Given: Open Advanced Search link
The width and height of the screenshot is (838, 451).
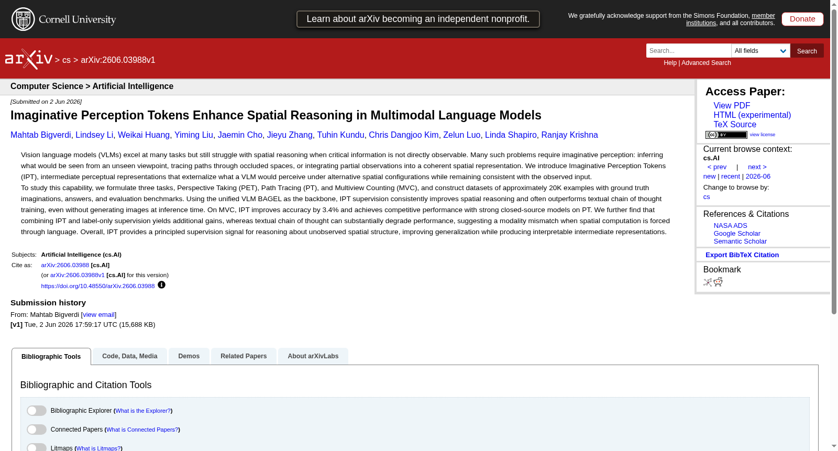Looking at the screenshot, I should point(706,63).
